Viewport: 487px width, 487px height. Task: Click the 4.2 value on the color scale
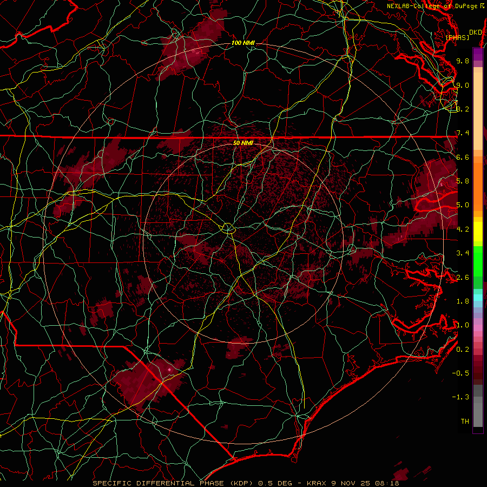(463, 229)
